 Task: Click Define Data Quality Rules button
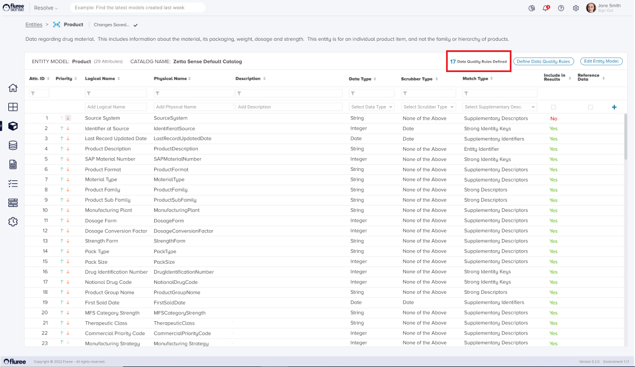(x=543, y=61)
